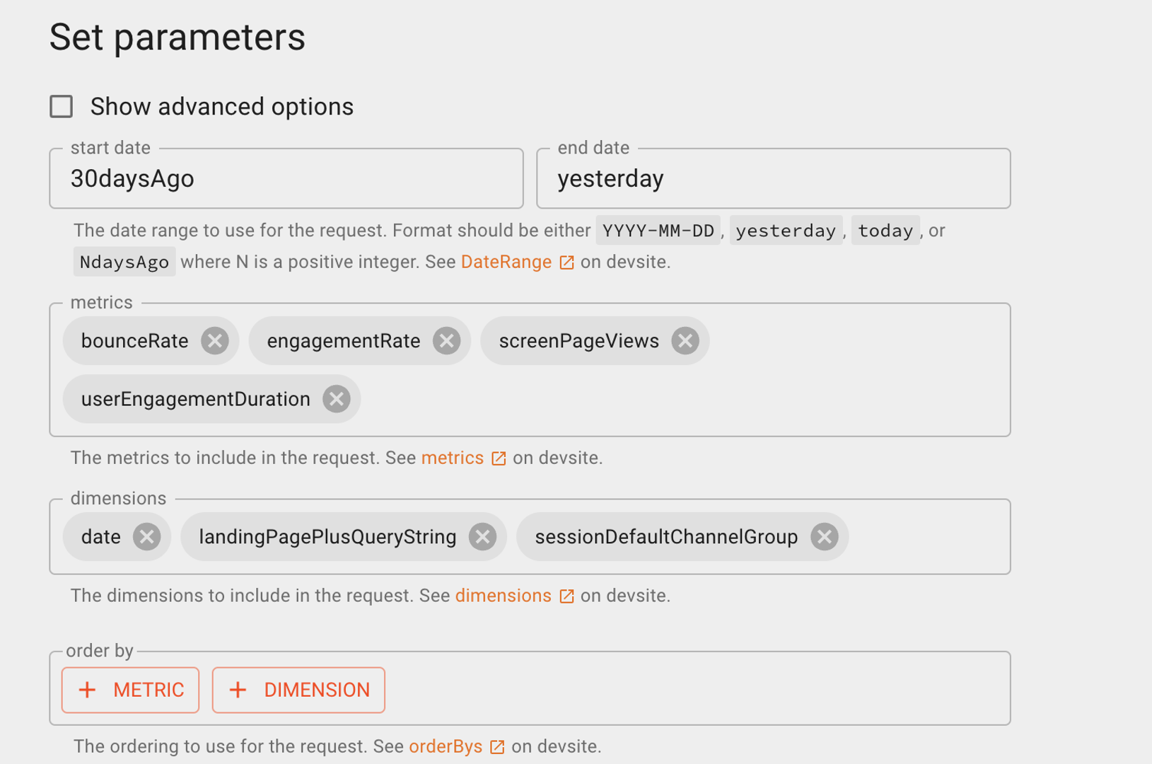Delete the landingPagePlusQueryString dimension chip
Image resolution: width=1152 pixels, height=764 pixels.
point(482,537)
